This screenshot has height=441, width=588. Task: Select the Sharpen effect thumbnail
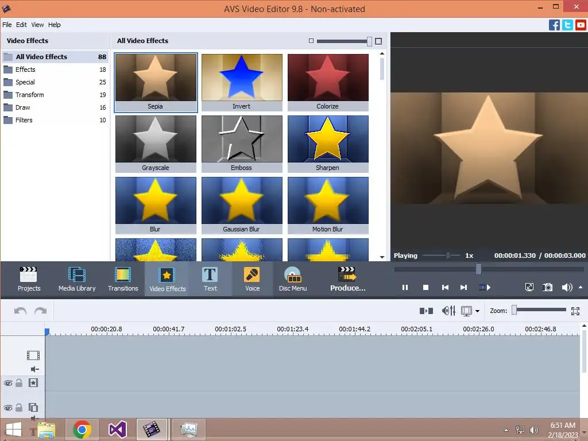point(328,144)
